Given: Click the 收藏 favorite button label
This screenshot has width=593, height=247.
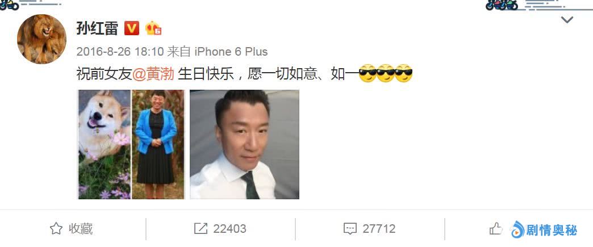Looking at the screenshot, I should pyautogui.click(x=81, y=228).
